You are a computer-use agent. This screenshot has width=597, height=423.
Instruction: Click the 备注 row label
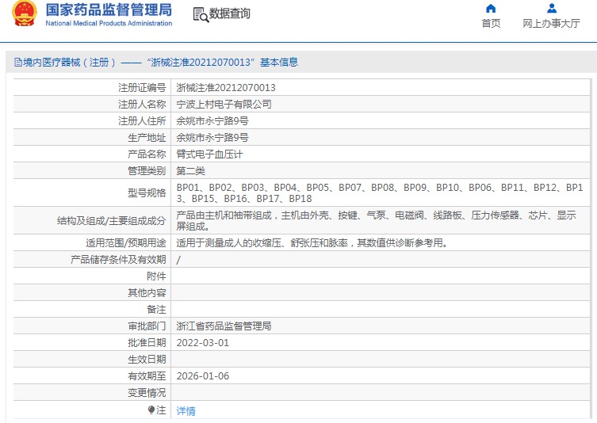[x=156, y=310]
